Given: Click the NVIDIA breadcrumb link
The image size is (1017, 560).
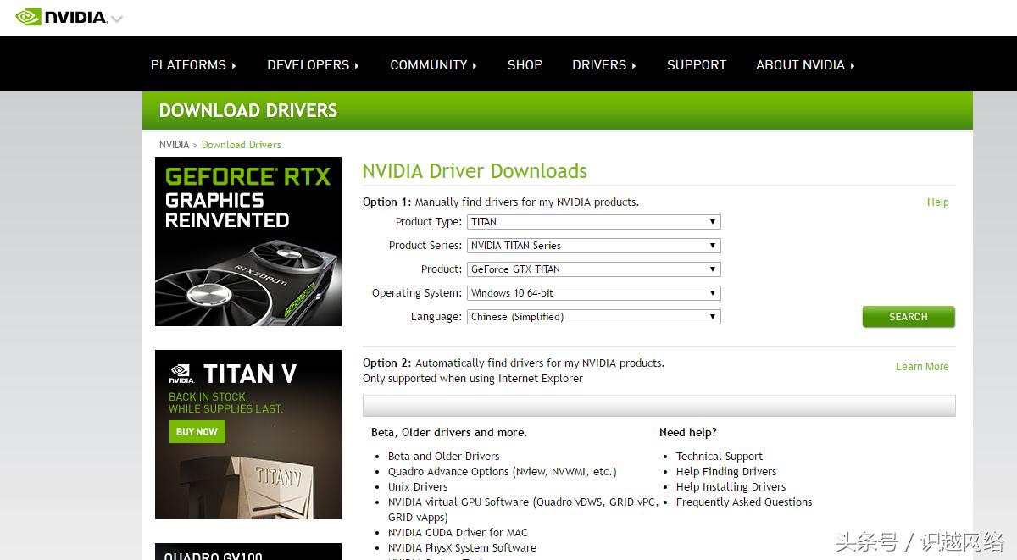Looking at the screenshot, I should [174, 145].
